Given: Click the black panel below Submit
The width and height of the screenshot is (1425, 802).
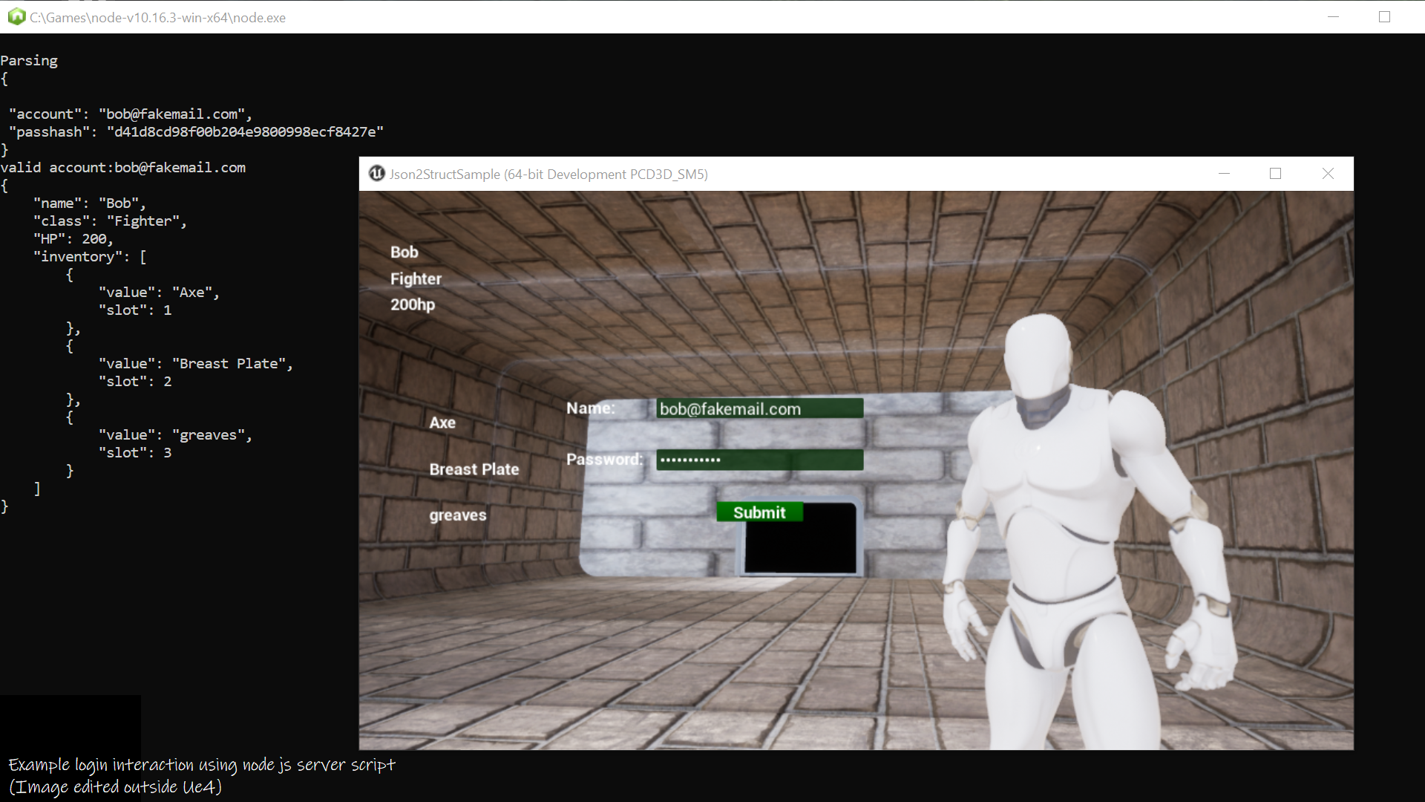Looking at the screenshot, I should tap(800, 547).
